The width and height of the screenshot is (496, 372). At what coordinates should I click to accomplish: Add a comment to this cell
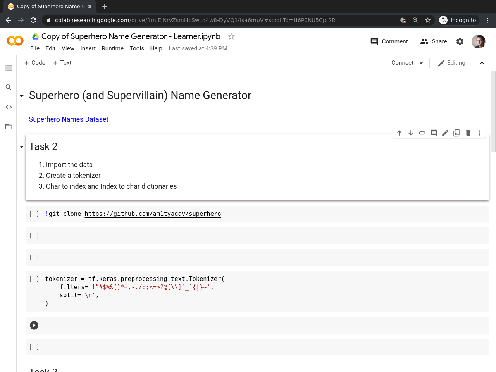(434, 133)
